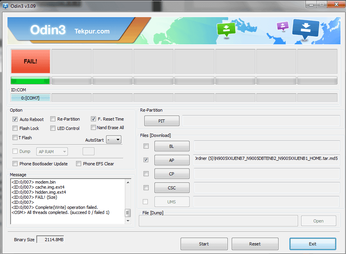This screenshot has width=346, height=254.
Task: Click the Start button
Action: pyautogui.click(x=204, y=244)
